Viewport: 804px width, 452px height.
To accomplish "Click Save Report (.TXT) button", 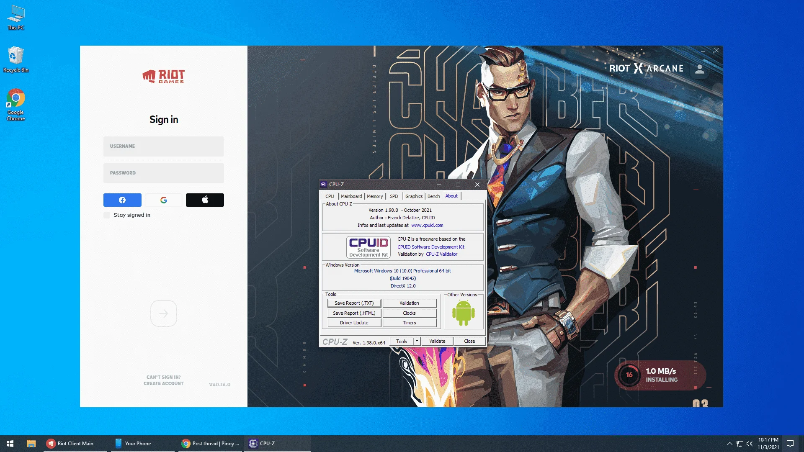I will tap(354, 303).
